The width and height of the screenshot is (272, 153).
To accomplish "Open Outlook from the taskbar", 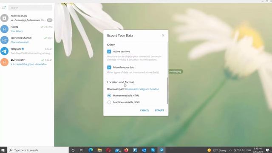I will (x=144, y=150).
